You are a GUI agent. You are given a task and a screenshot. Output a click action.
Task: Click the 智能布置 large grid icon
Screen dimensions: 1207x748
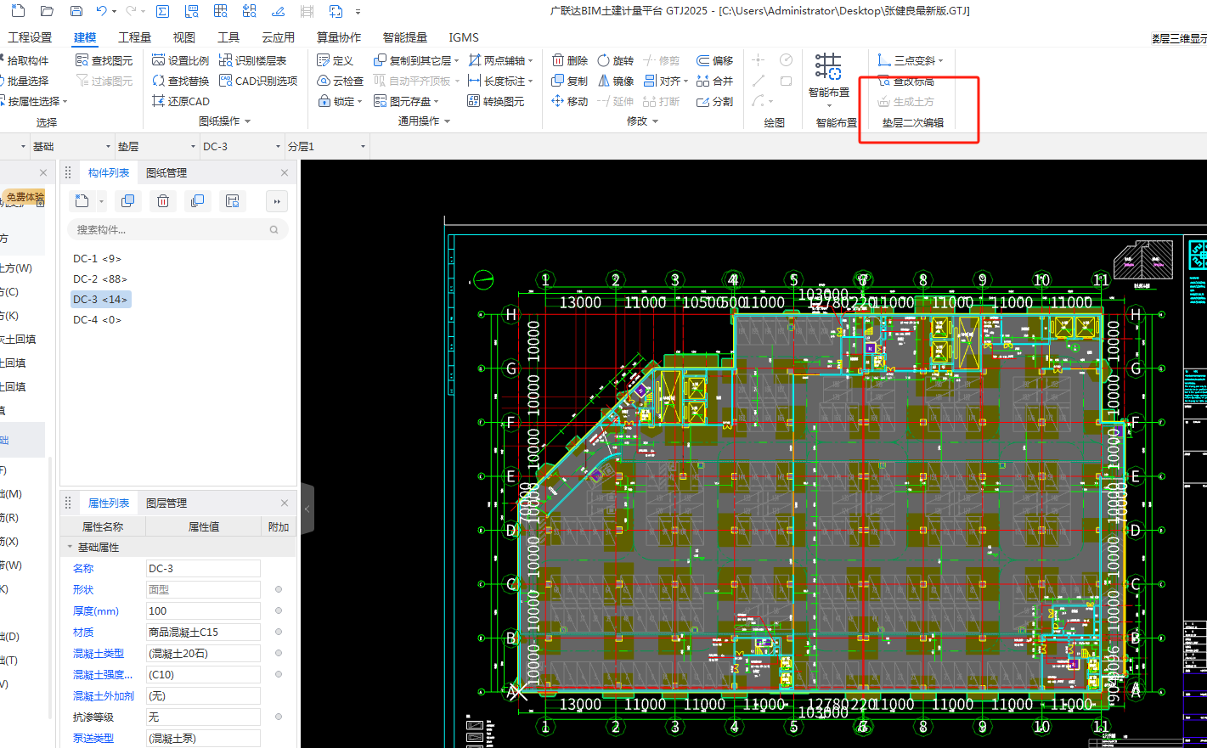click(x=828, y=67)
